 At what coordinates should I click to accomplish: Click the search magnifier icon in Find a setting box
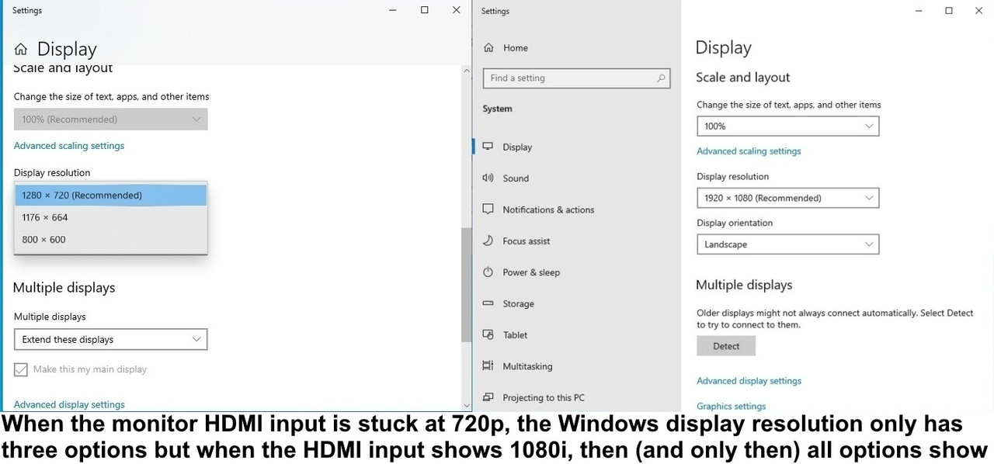(661, 78)
